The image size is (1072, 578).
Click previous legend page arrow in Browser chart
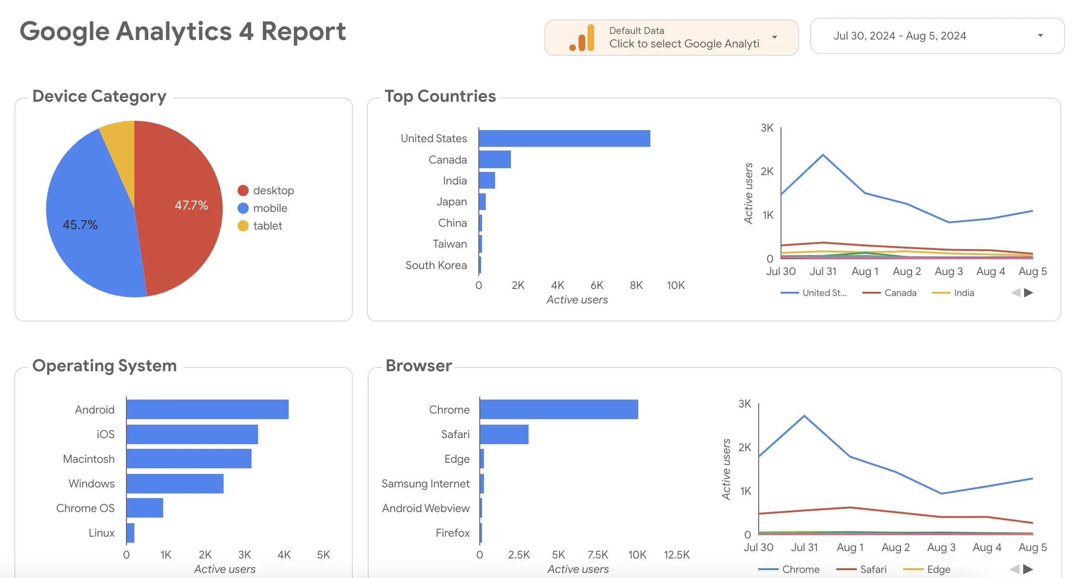(x=1015, y=569)
